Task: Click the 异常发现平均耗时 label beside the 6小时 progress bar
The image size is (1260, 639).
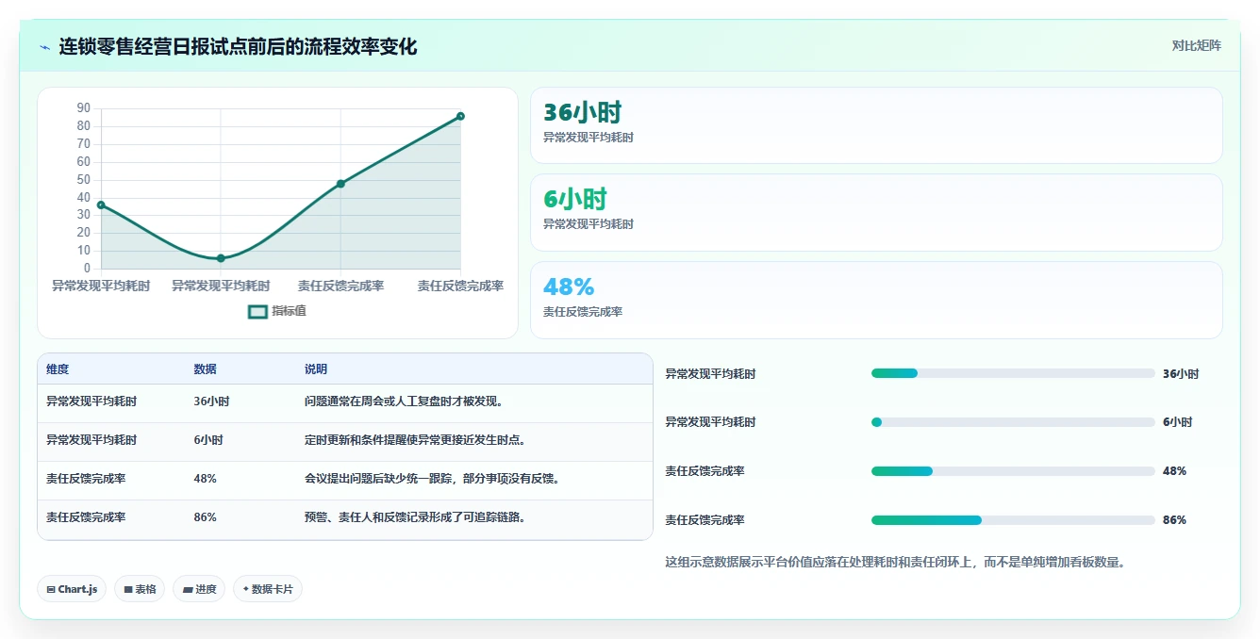Action: click(710, 422)
